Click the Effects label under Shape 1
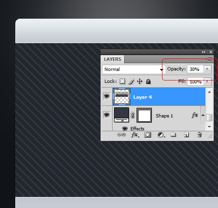The height and width of the screenshot is (208, 218). pos(138,128)
